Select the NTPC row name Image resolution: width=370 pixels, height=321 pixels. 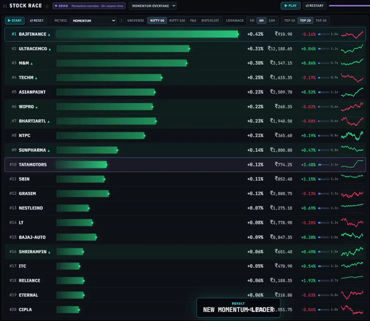point(25,136)
